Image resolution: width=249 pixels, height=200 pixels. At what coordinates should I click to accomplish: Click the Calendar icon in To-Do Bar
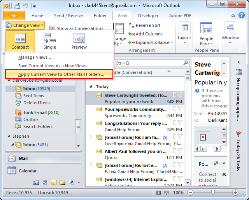pos(239,72)
